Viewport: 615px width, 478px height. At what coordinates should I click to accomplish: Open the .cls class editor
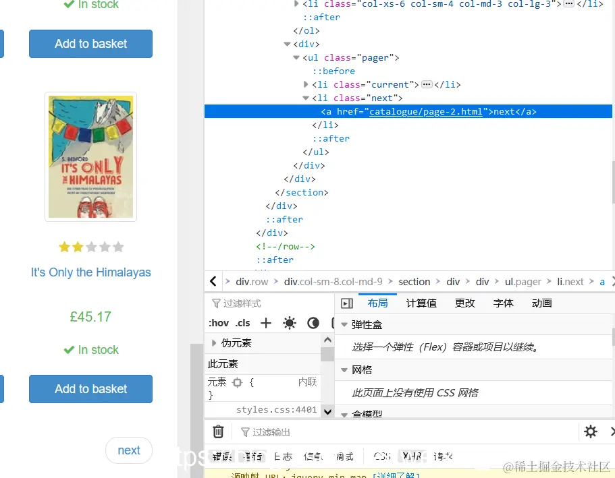click(242, 322)
